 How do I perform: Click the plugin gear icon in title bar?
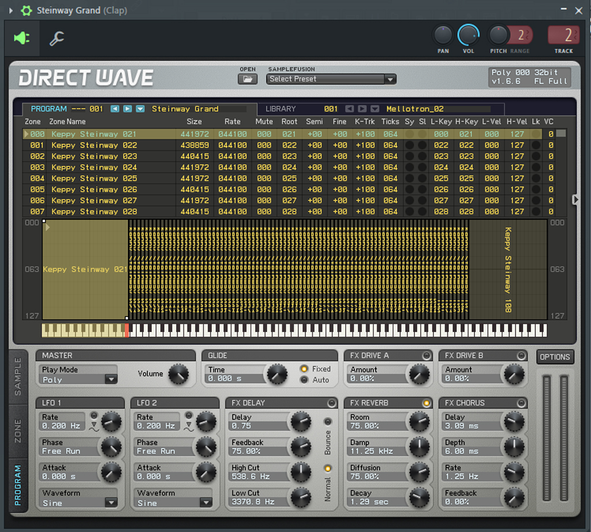pos(26,10)
